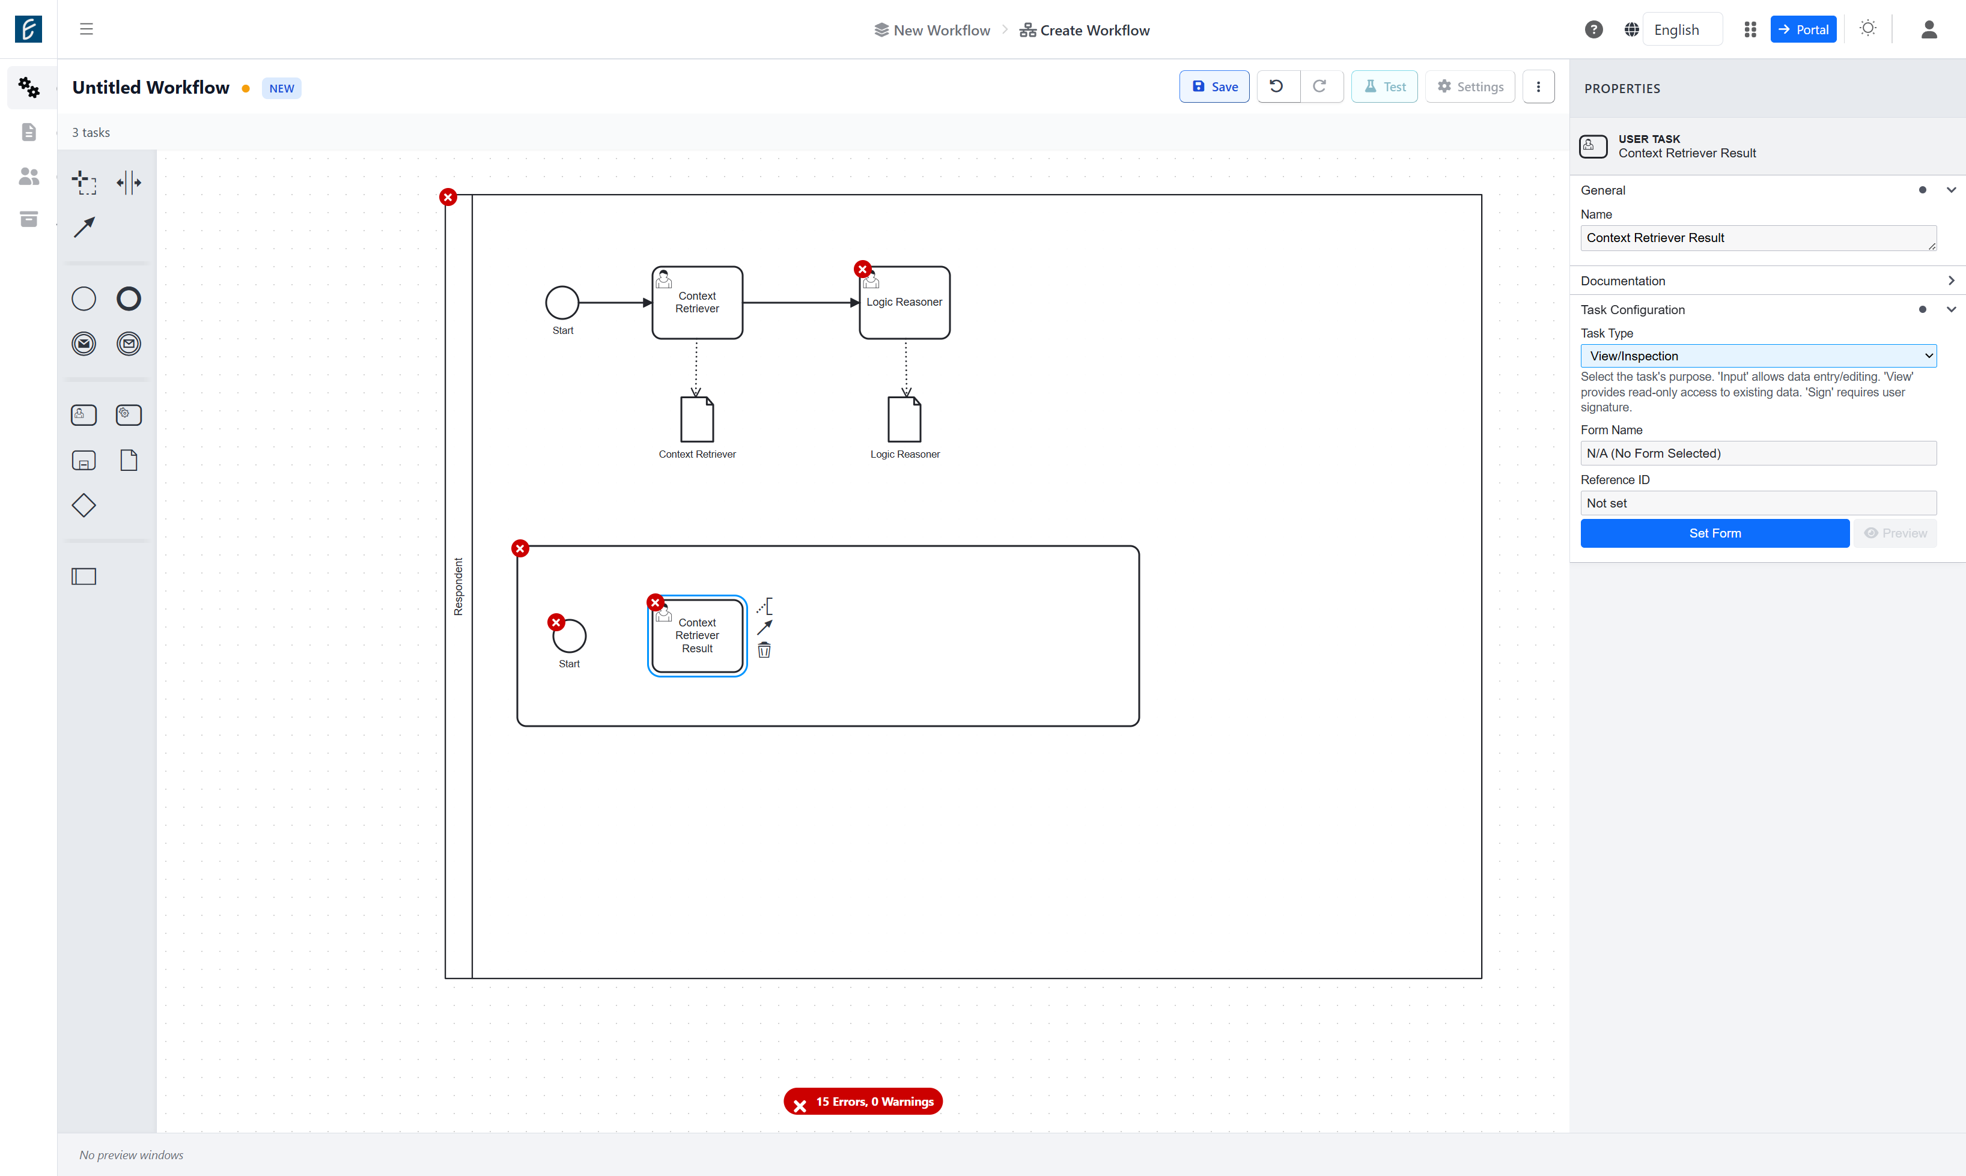The width and height of the screenshot is (1966, 1176).
Task: Open the Task Type dropdown
Action: point(1758,356)
